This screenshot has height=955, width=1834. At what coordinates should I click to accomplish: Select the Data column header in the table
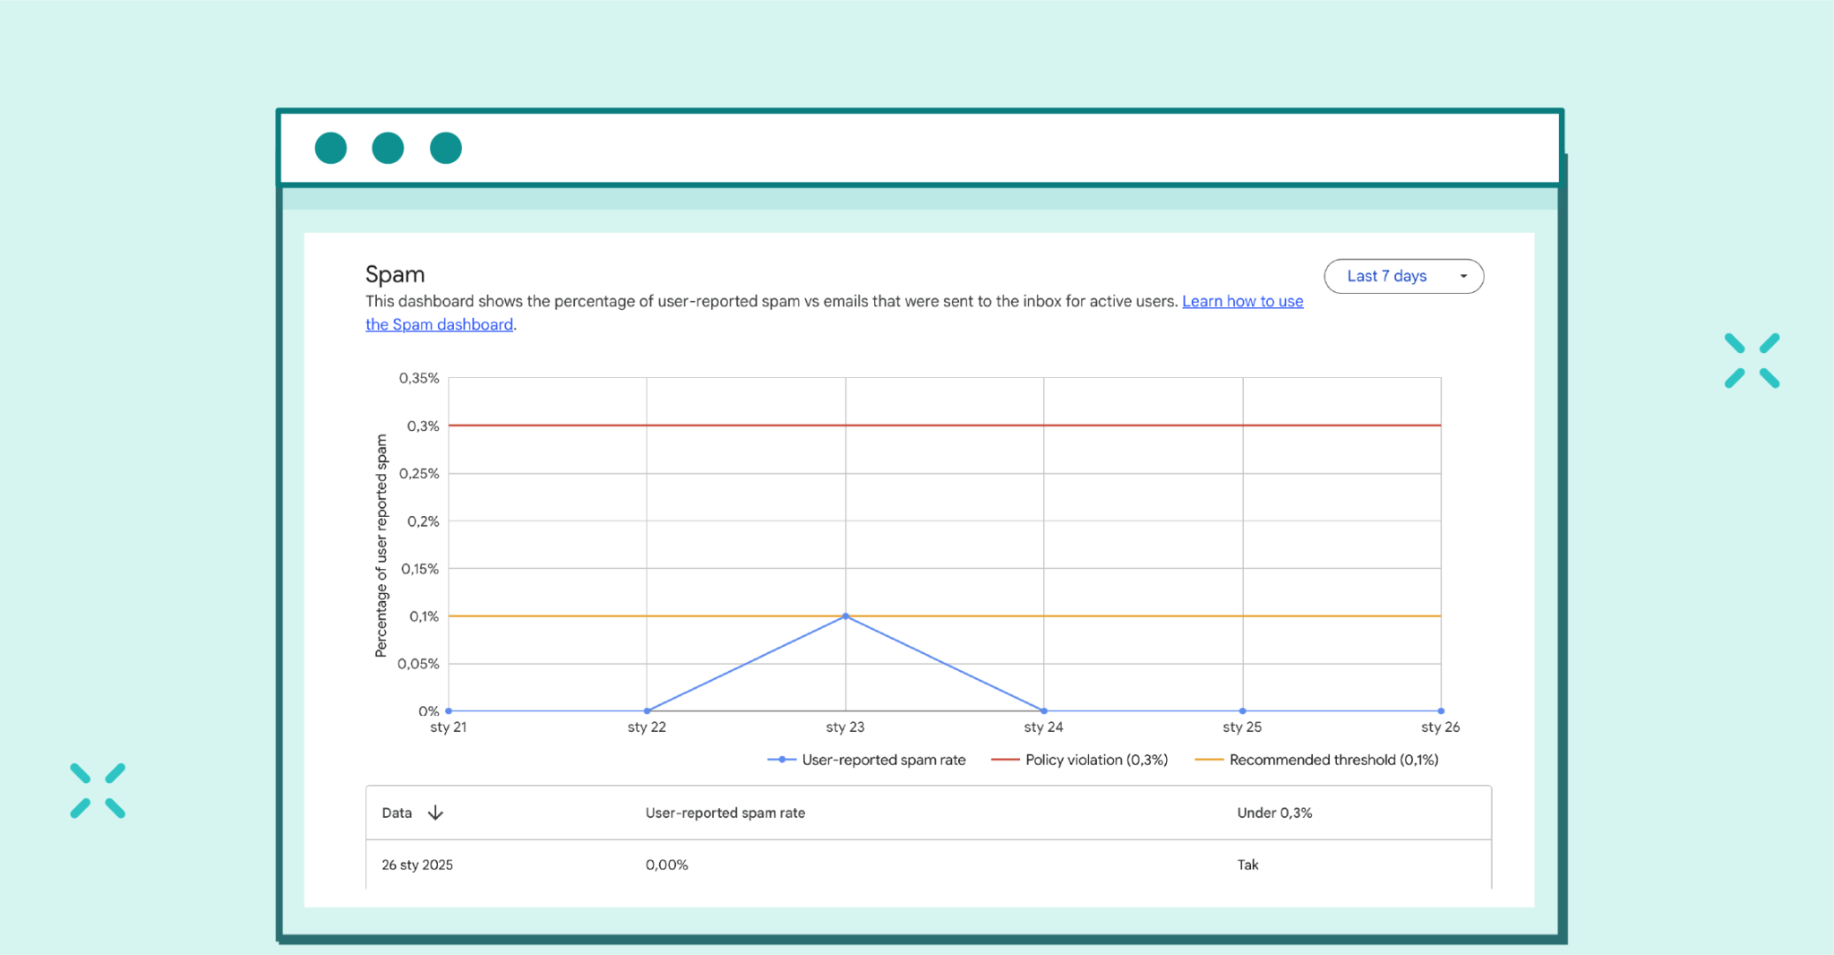[x=397, y=813]
